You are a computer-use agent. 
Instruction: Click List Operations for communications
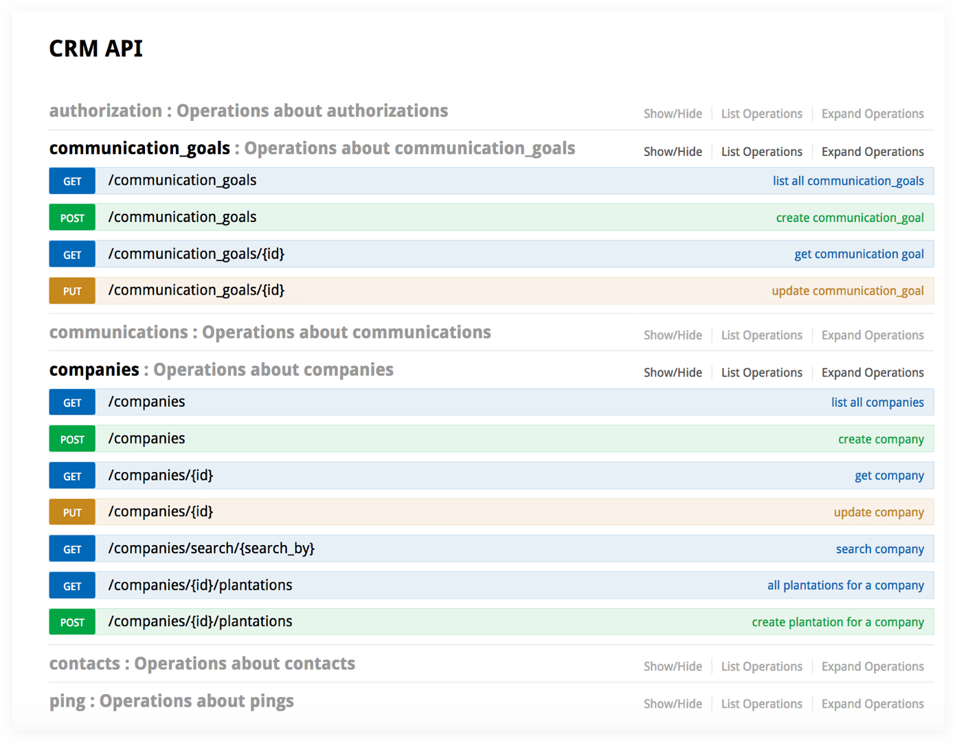762,335
